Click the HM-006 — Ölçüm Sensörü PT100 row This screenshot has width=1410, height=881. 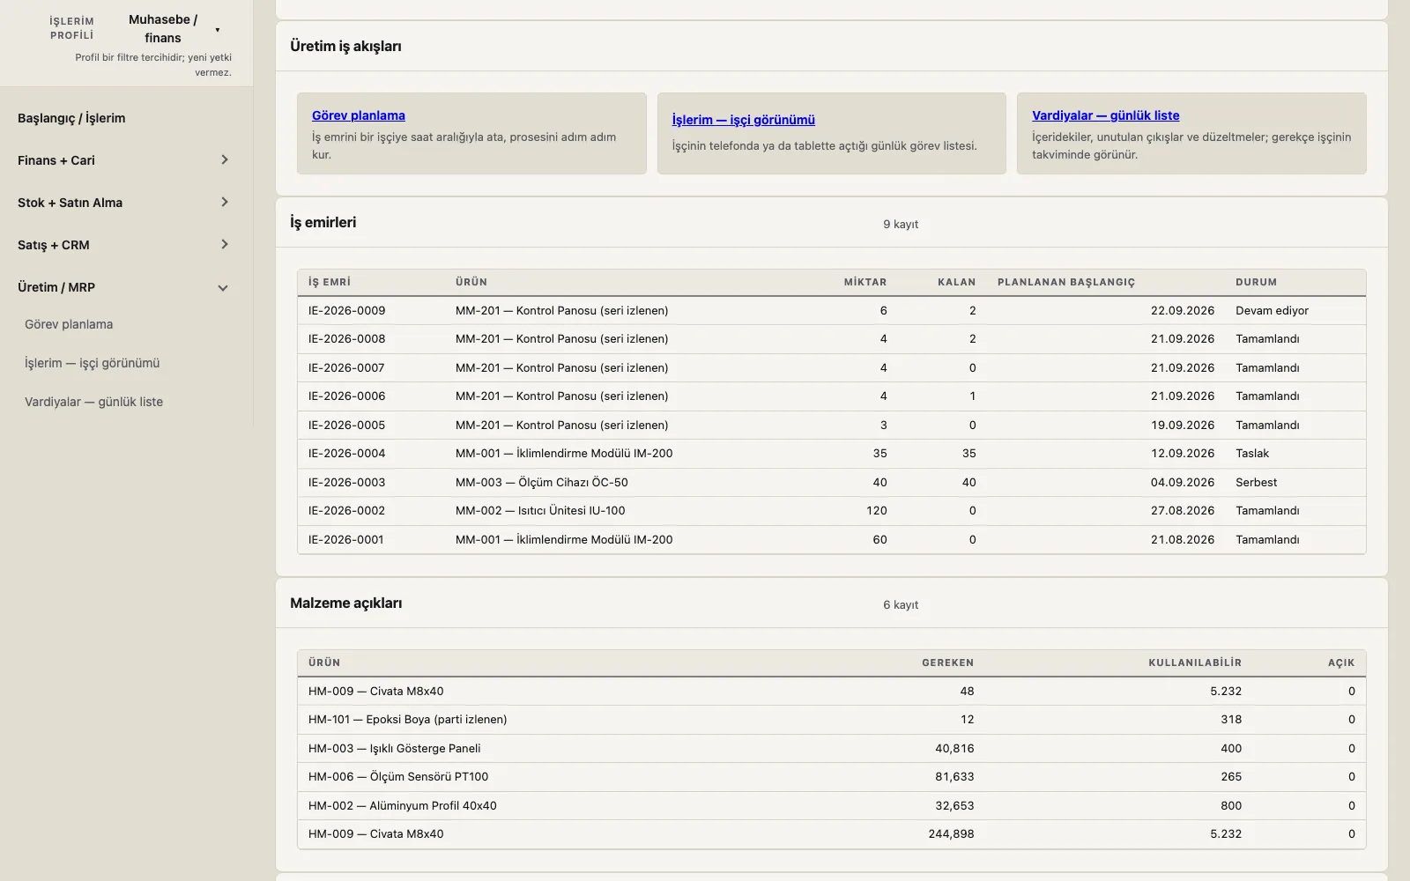[x=831, y=777]
